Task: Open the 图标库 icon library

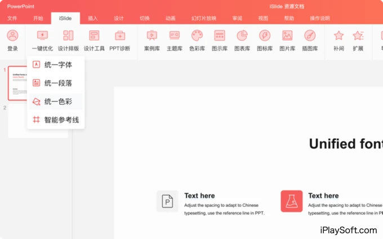Action: tap(265, 40)
